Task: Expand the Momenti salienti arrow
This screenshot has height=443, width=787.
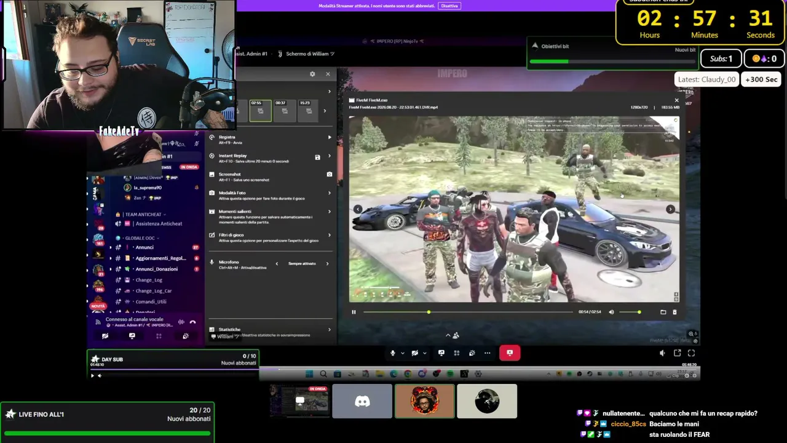Action: coord(330,212)
